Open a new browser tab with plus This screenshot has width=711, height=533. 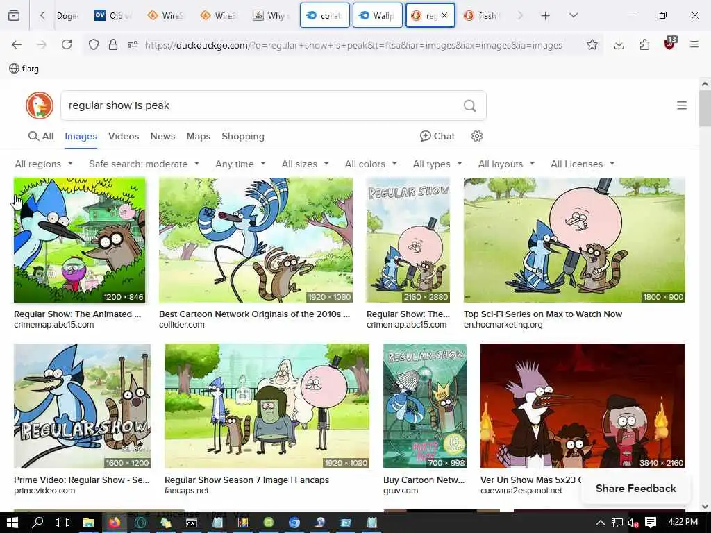[x=546, y=16]
